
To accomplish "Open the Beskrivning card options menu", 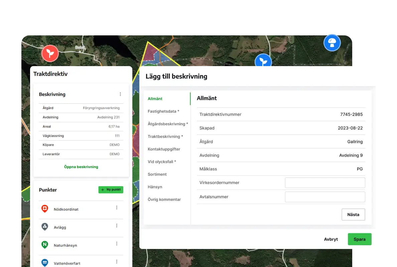I will [120, 94].
